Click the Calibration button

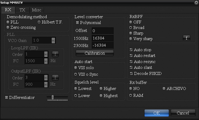click(x=95, y=53)
